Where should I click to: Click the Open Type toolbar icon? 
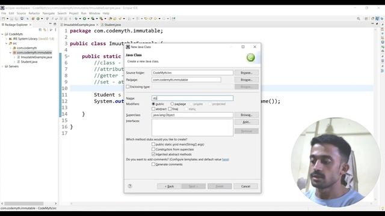(110, 19)
